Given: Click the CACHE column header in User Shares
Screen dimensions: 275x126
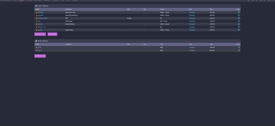Looking at the screenshot, I should pos(162,9).
